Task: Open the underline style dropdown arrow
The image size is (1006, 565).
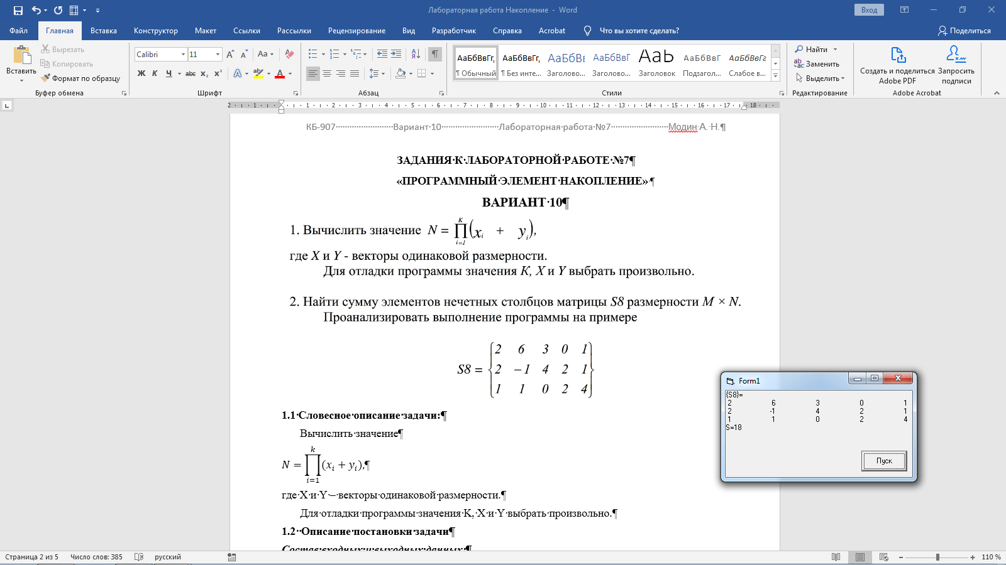Action: click(x=179, y=73)
